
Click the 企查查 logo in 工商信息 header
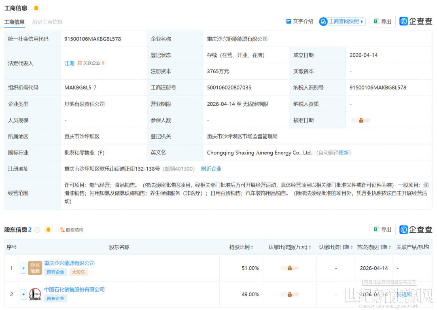[416, 21]
